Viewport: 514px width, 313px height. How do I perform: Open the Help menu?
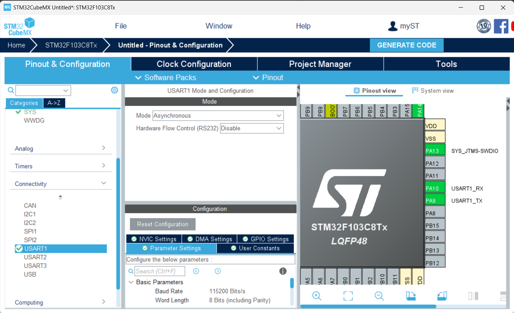click(303, 26)
